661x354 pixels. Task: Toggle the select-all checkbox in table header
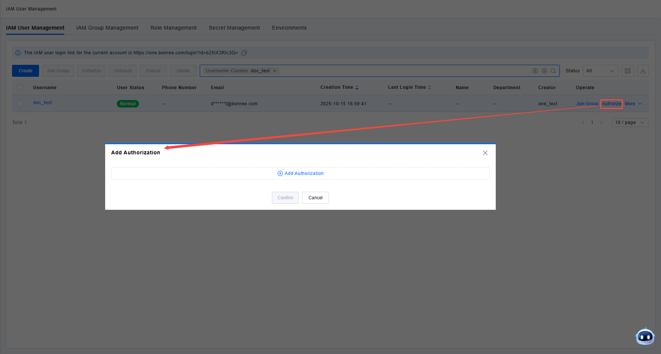20,87
